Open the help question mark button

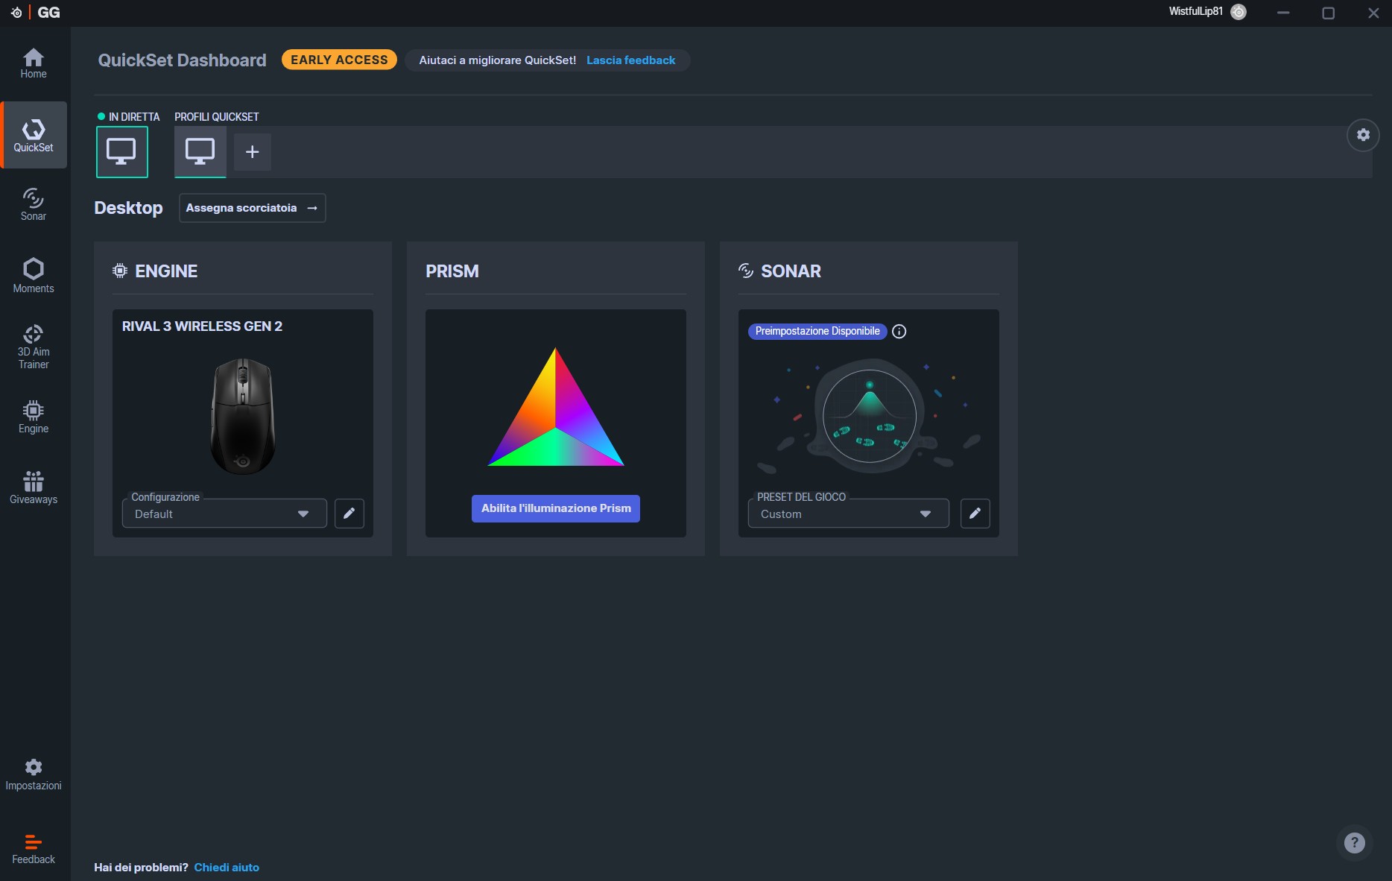point(1354,842)
